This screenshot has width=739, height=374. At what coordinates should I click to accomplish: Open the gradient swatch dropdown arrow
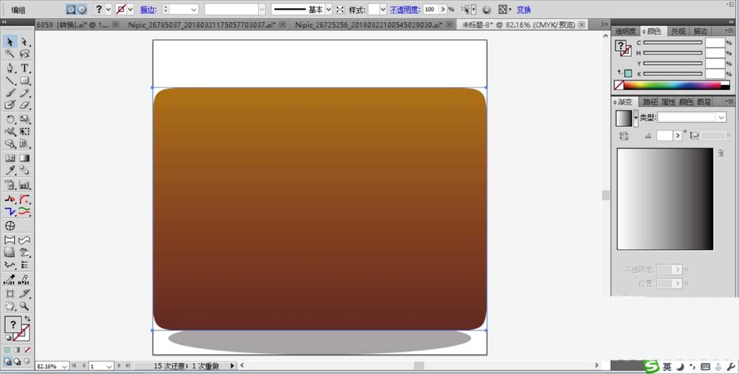pos(636,118)
